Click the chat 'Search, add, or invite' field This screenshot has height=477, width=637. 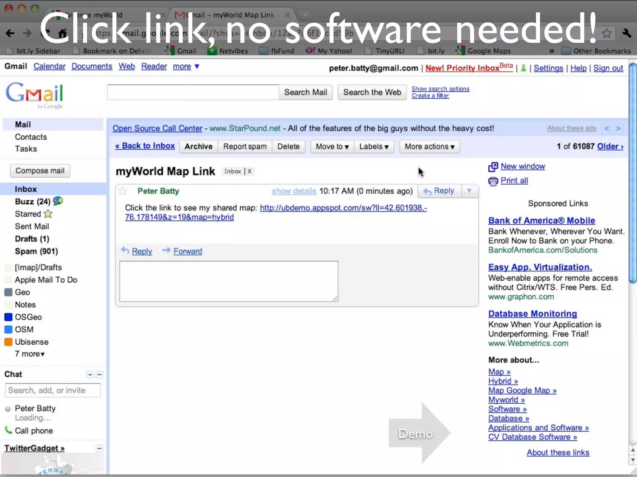[53, 390]
